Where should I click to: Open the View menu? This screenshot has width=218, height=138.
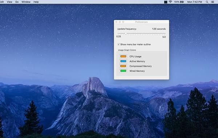[9, 2]
